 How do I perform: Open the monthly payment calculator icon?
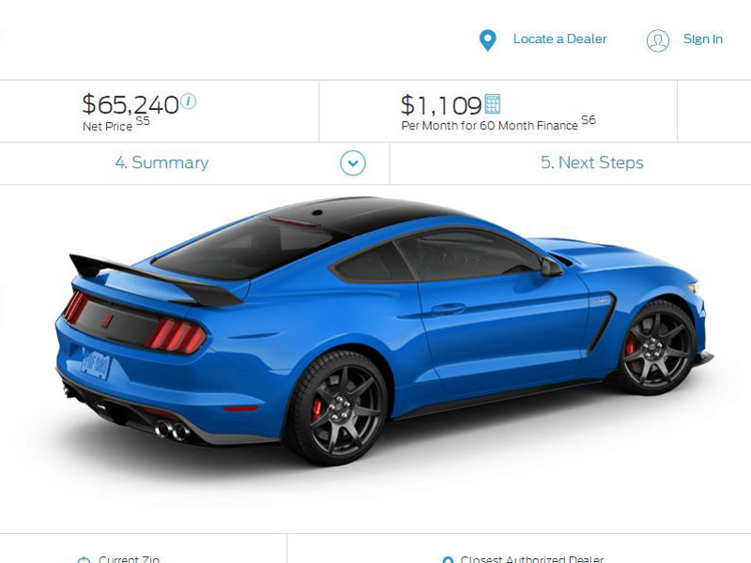pyautogui.click(x=492, y=104)
